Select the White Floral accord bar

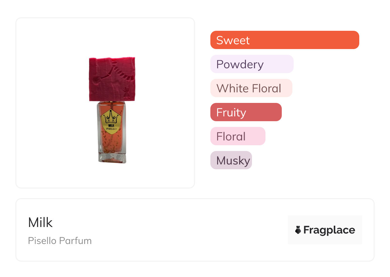coord(251,88)
